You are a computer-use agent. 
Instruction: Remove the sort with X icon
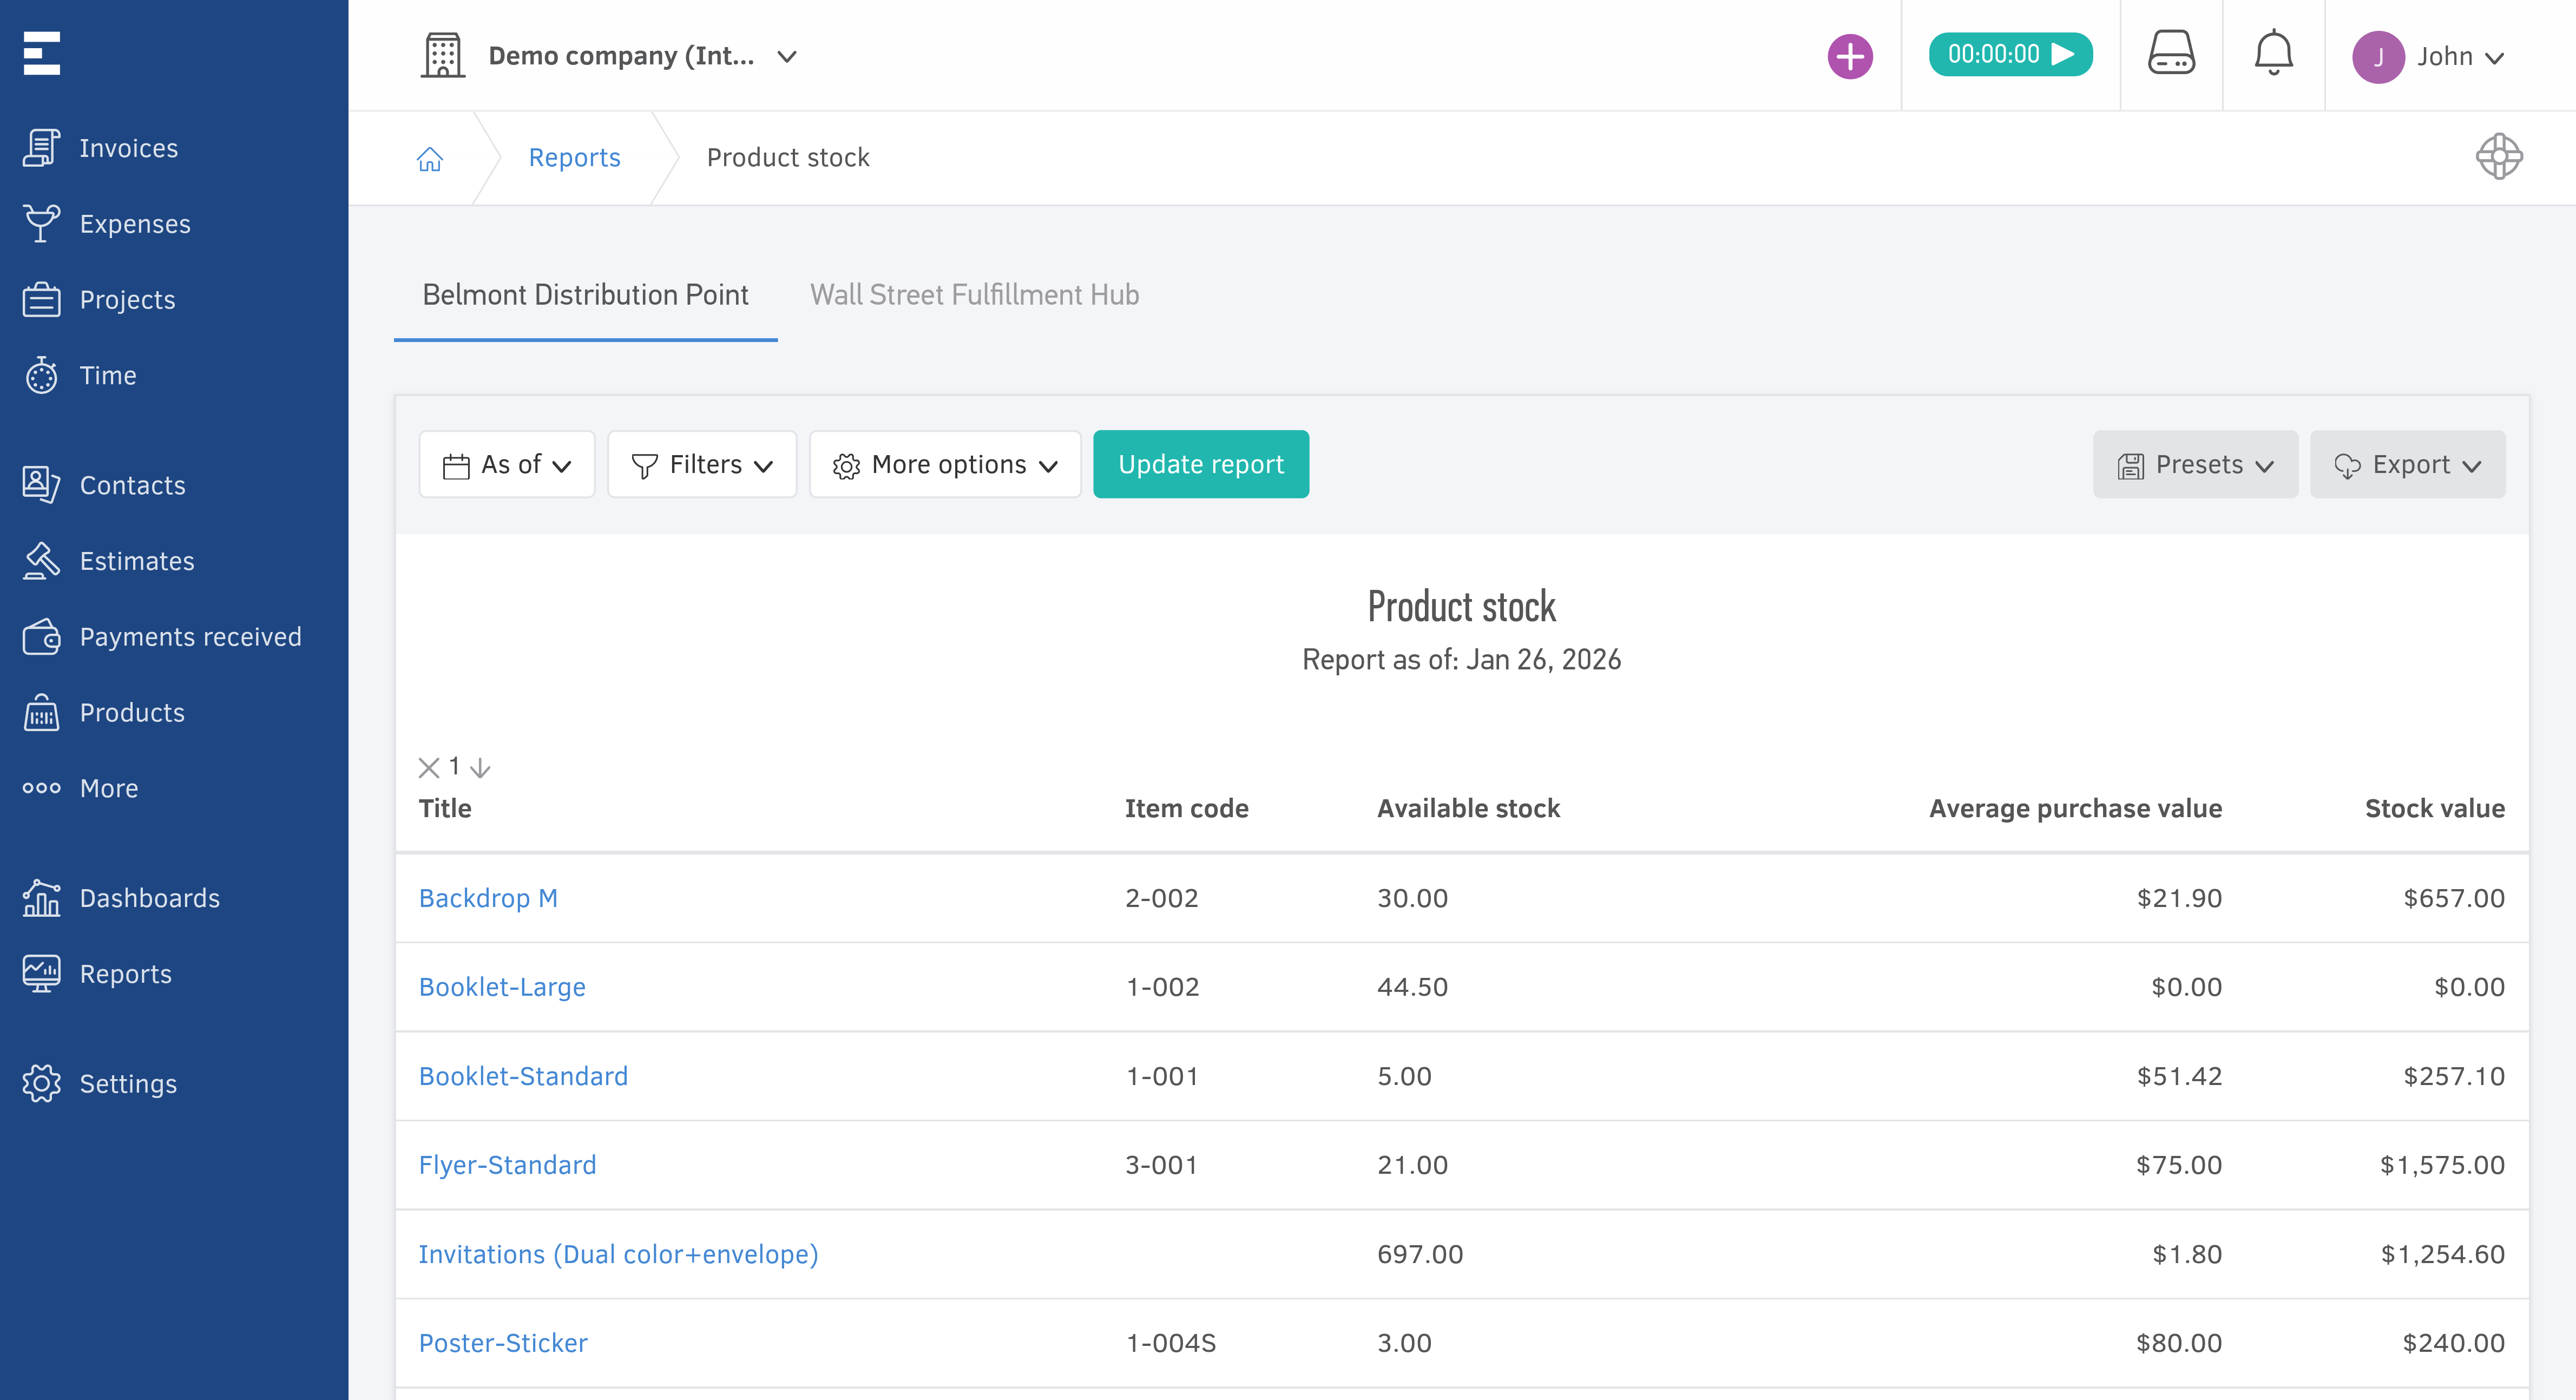(429, 767)
